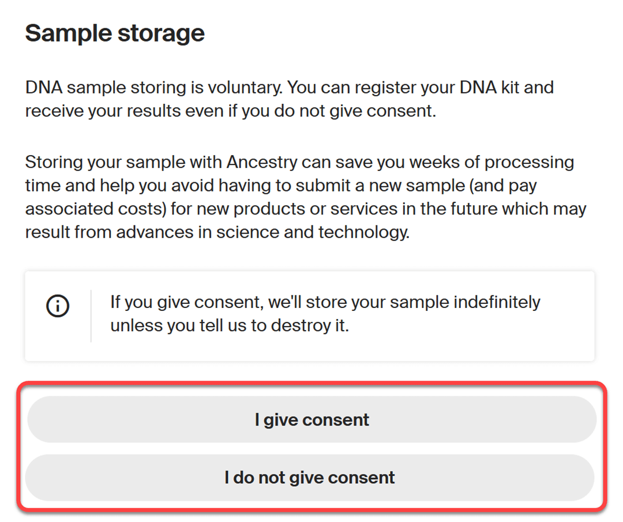
Task: Click the "I give consent" button
Action: click(x=312, y=419)
